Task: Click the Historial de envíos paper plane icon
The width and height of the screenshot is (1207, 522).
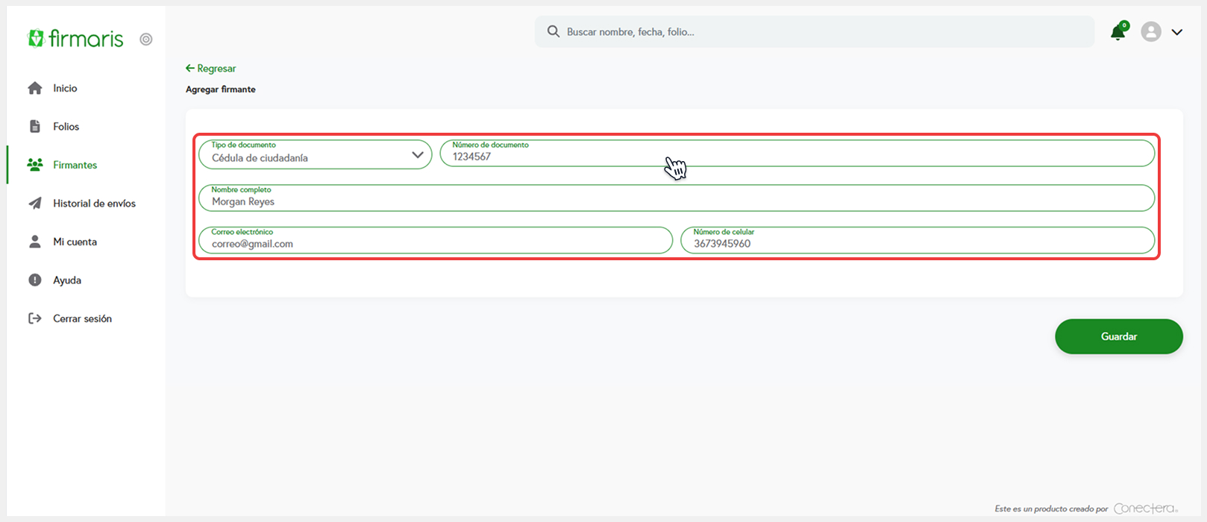Action: [x=35, y=204]
